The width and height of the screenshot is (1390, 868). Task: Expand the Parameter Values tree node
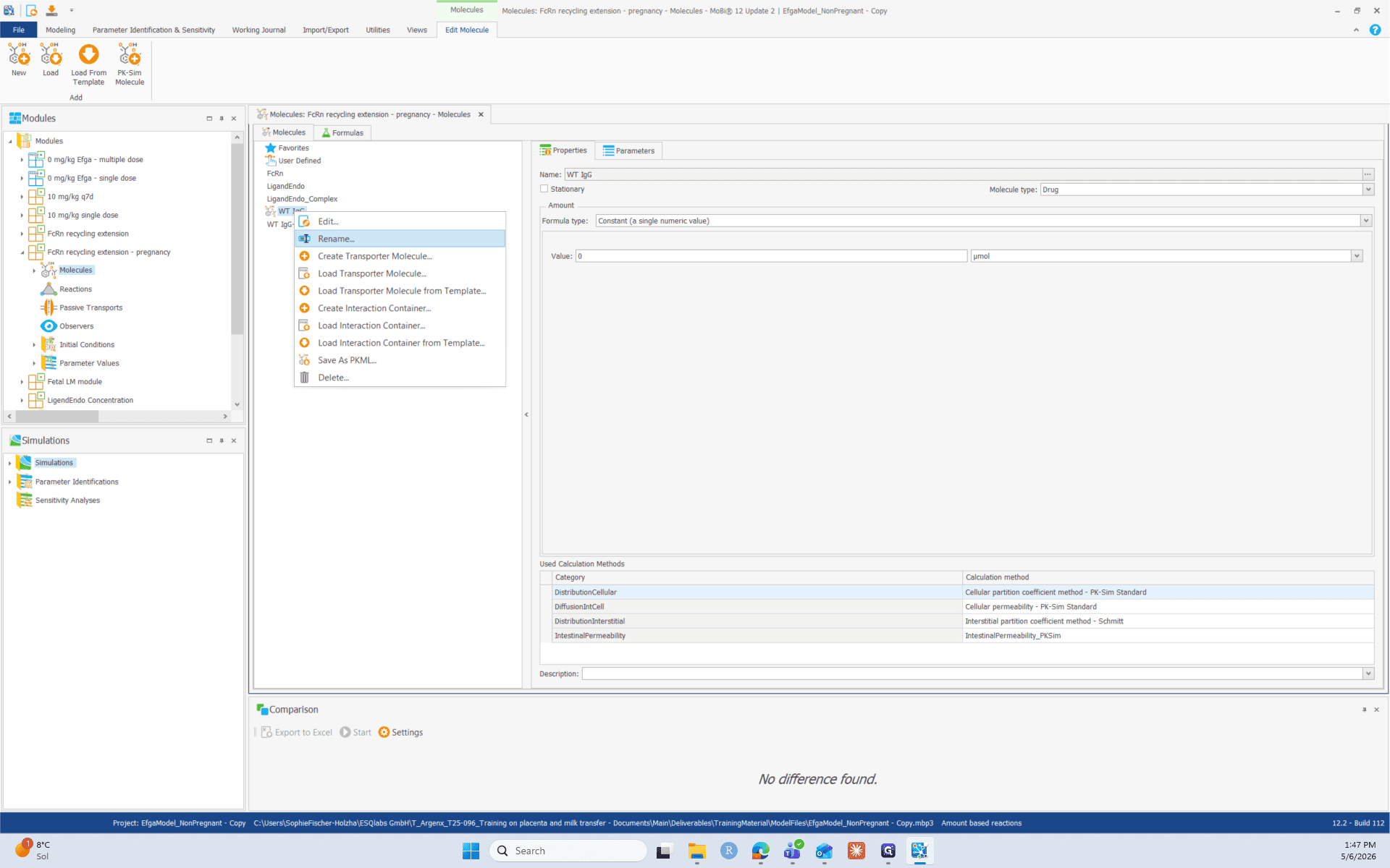coord(34,363)
